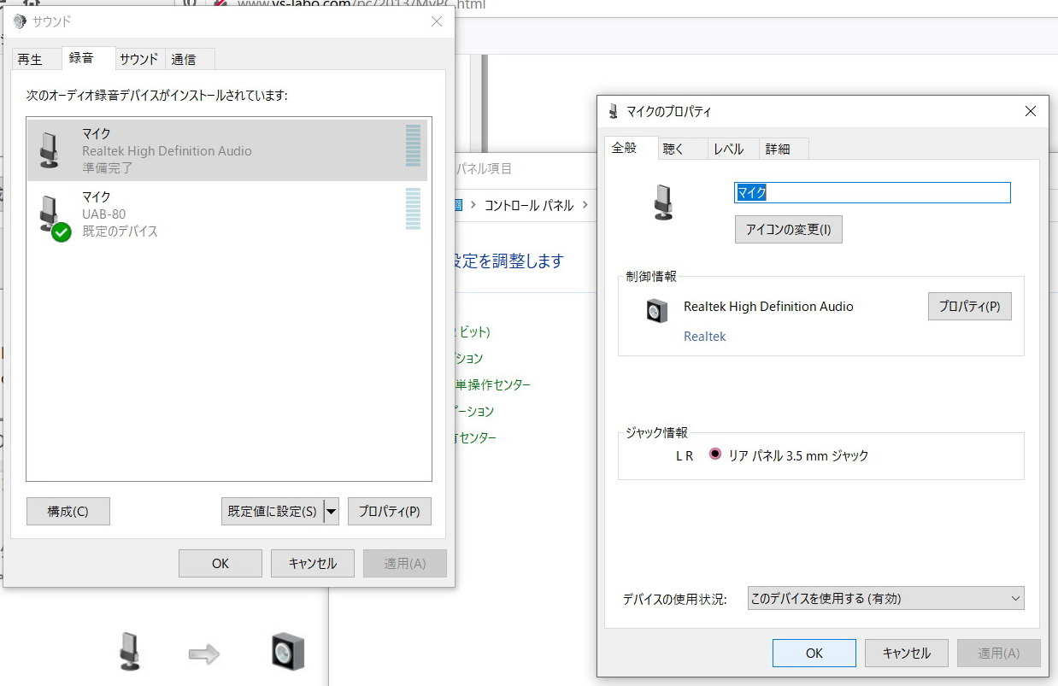Open the device usage status dropdown

tap(885, 599)
